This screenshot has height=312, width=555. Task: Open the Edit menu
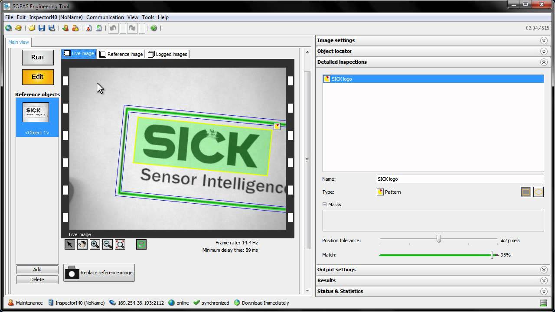click(21, 17)
